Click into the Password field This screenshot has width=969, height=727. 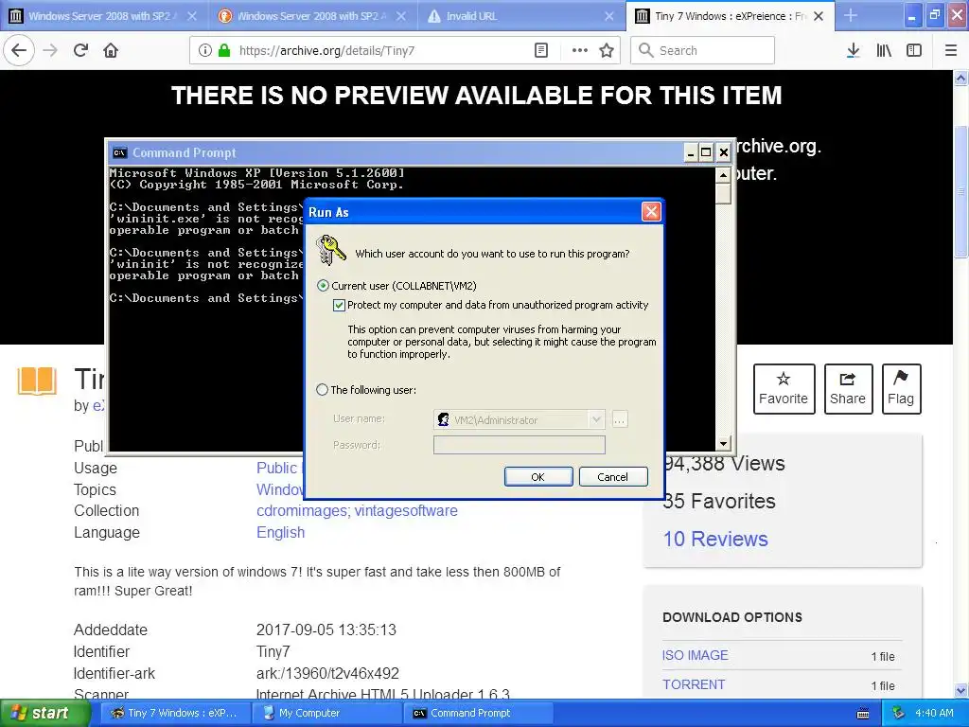[520, 445]
